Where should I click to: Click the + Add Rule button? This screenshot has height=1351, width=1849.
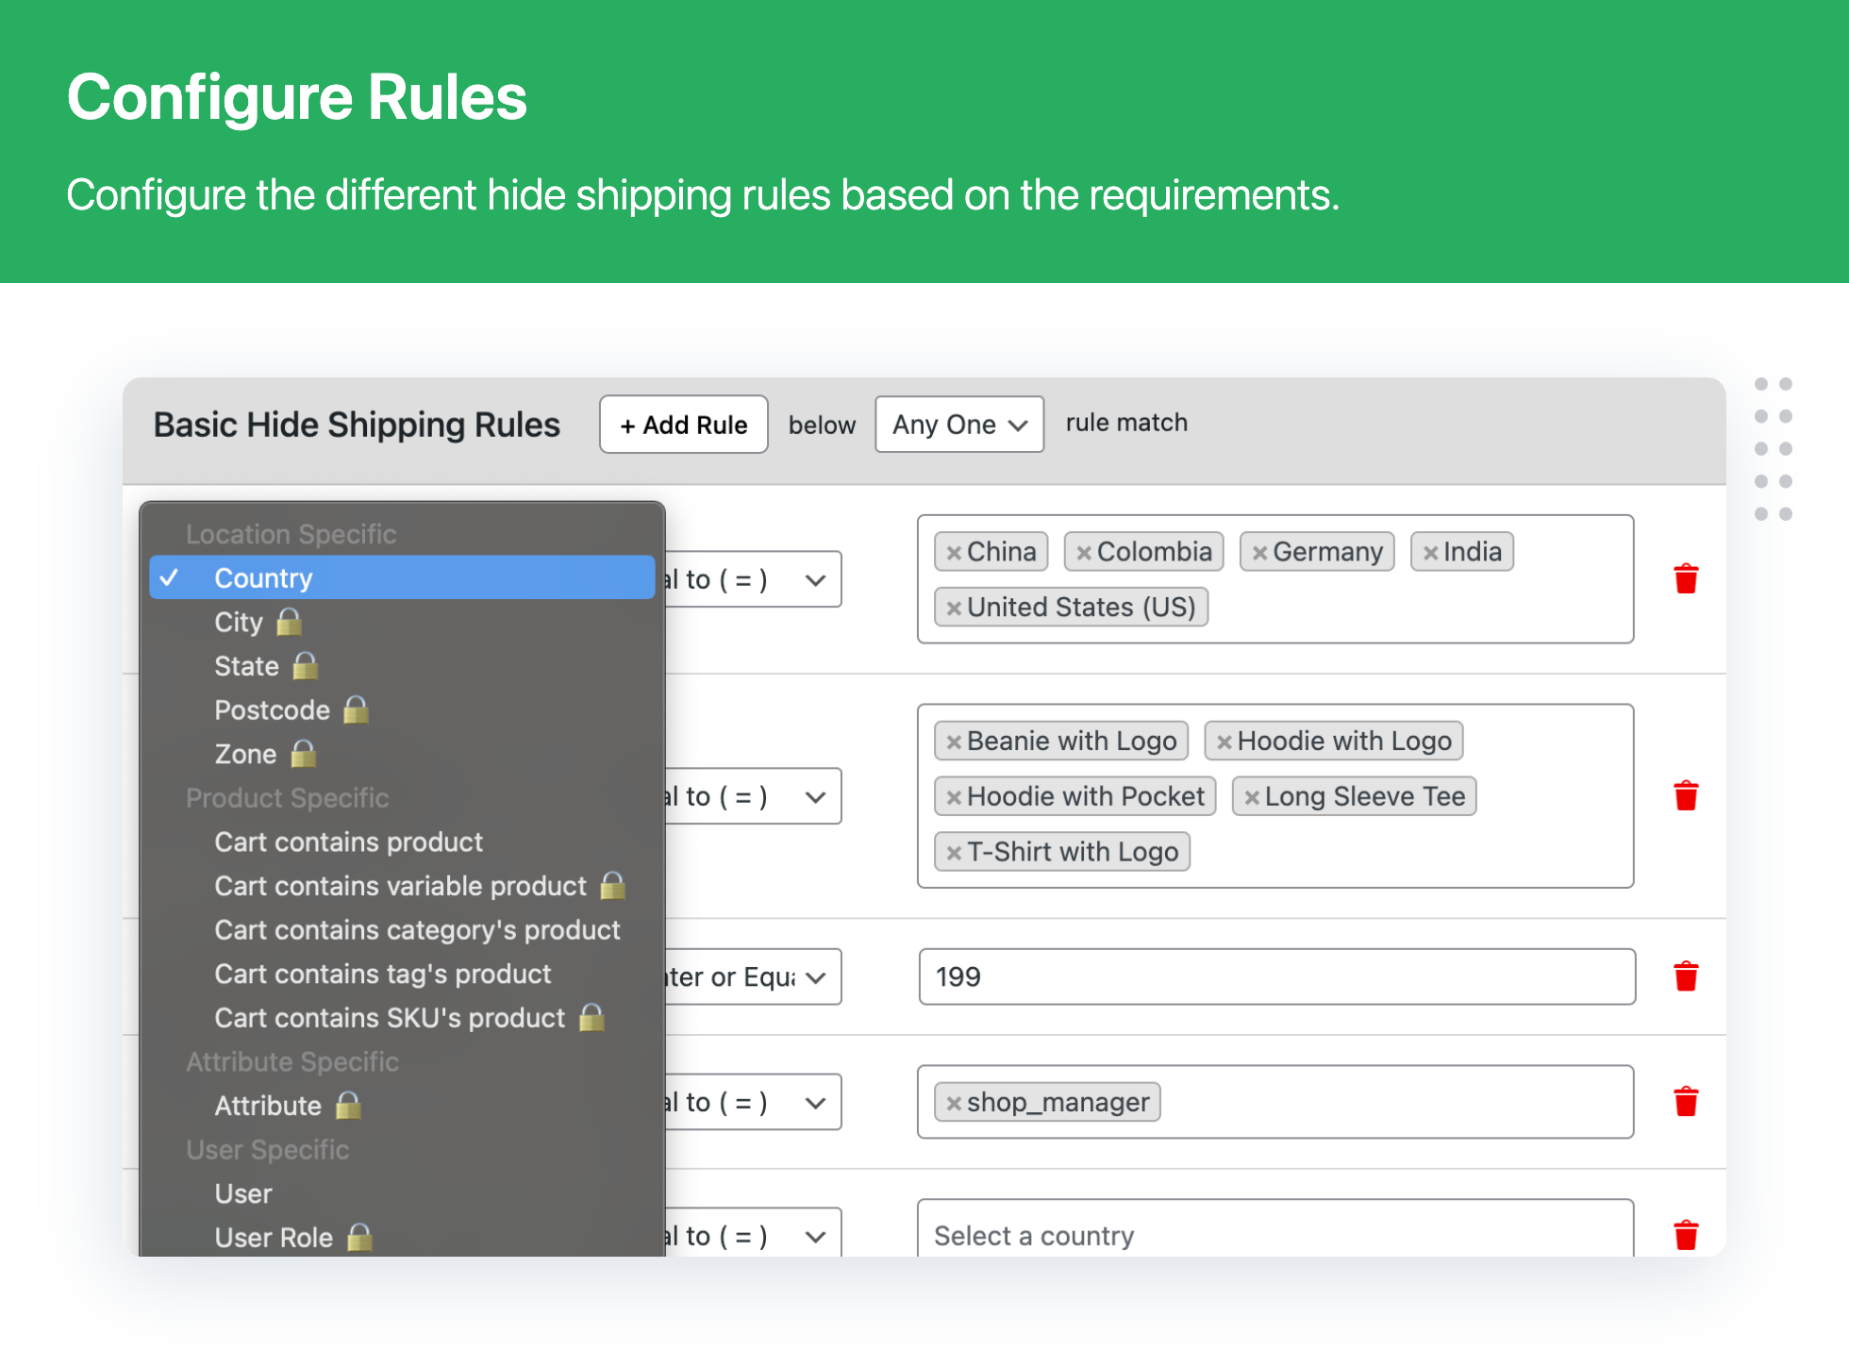(684, 425)
